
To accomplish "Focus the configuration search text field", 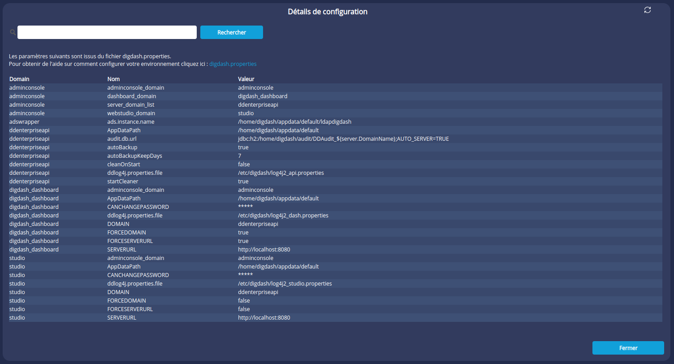I will pos(107,32).
